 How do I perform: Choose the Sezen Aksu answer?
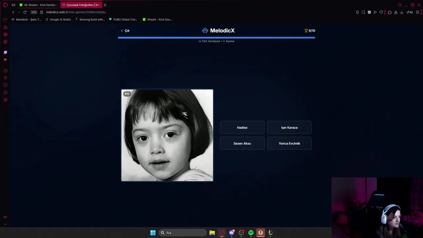[x=242, y=143]
